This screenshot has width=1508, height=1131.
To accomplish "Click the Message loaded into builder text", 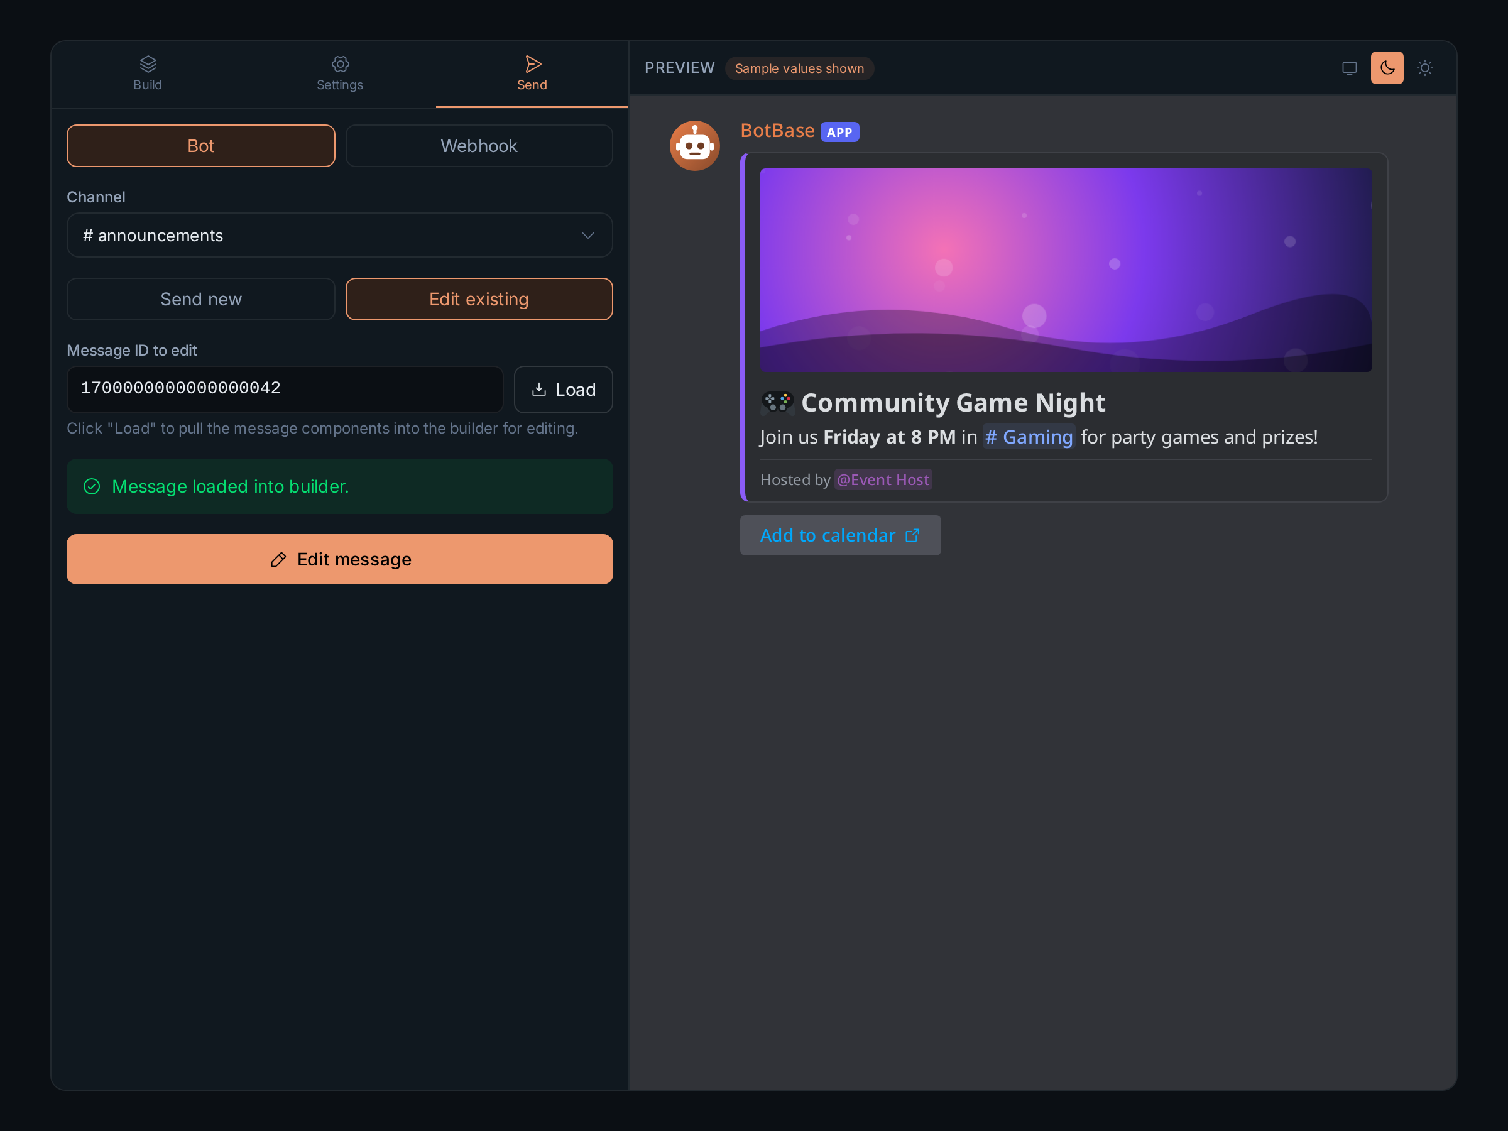I will [231, 486].
